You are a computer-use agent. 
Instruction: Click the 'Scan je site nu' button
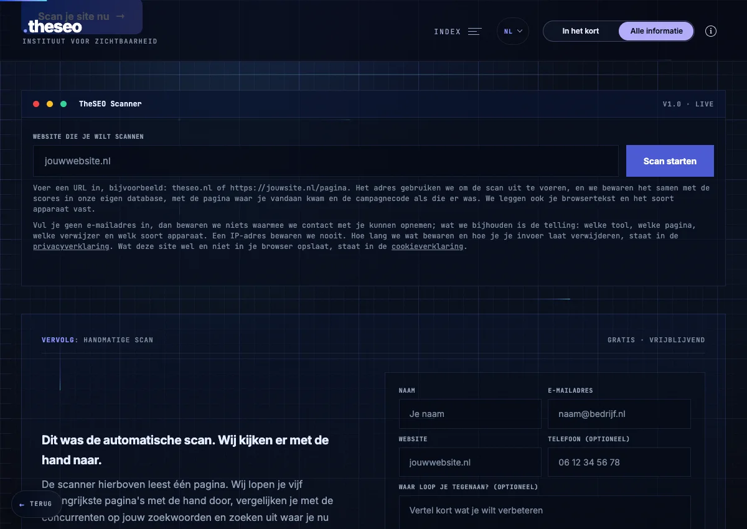coord(82,17)
